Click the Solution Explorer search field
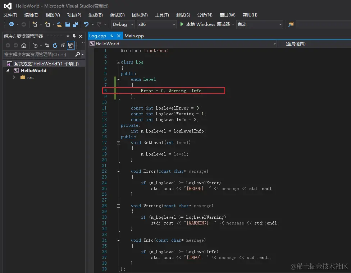The image size is (351, 273). [x=38, y=54]
